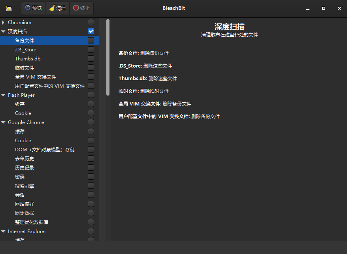Select the Internet Explorer tree item

point(27,231)
